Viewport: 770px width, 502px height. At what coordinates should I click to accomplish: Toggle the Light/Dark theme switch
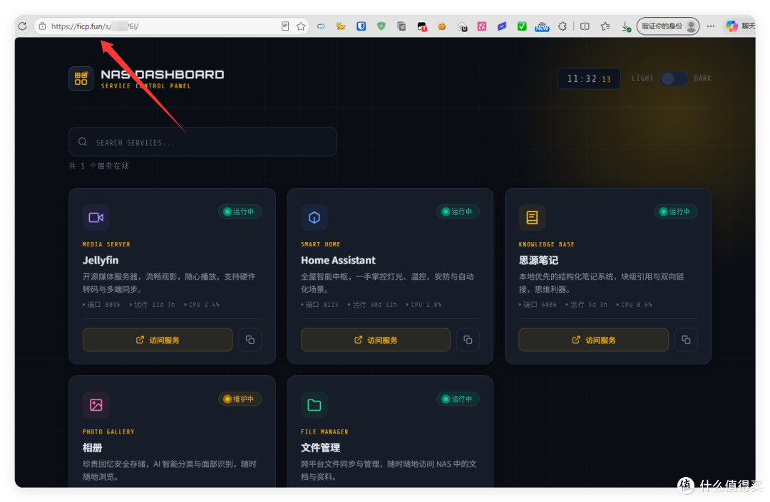(x=673, y=78)
